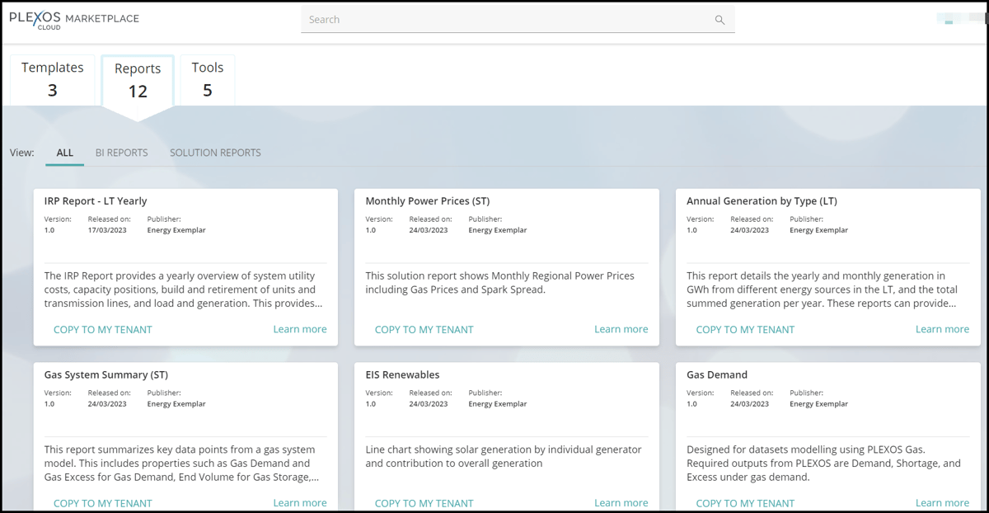
Task: Click the IRP Report description text
Action: coord(185,289)
